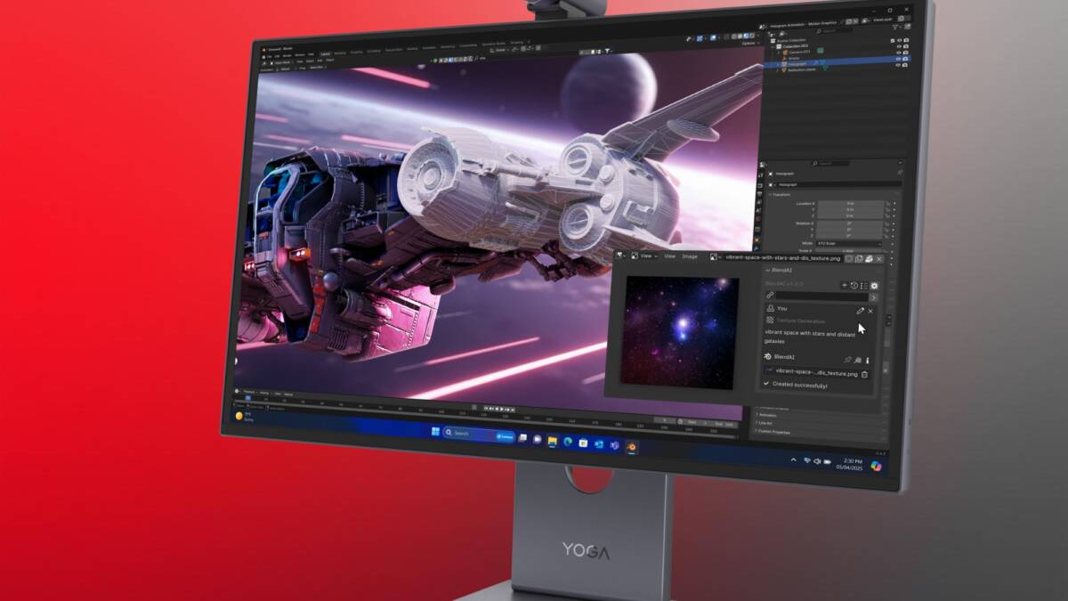Click the Location X value field in Transform

tap(851, 203)
